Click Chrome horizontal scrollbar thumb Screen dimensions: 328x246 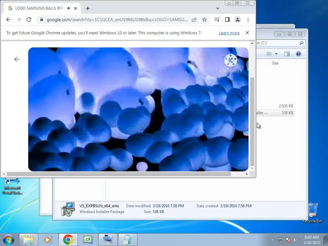click(x=119, y=174)
